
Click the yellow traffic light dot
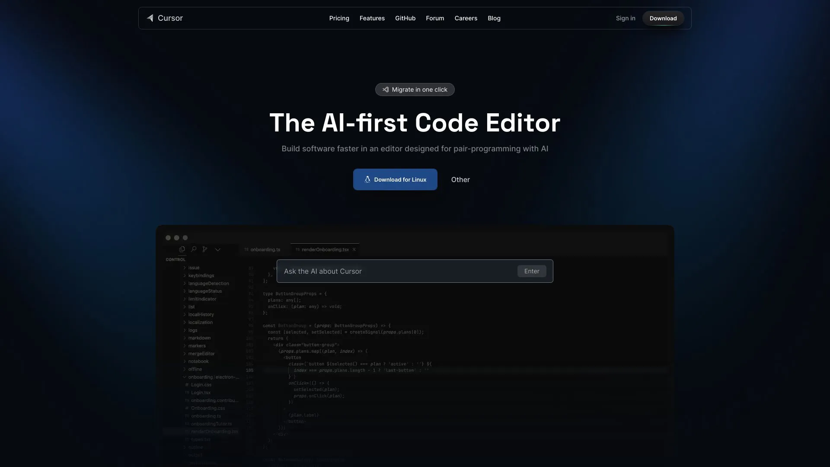click(176, 237)
